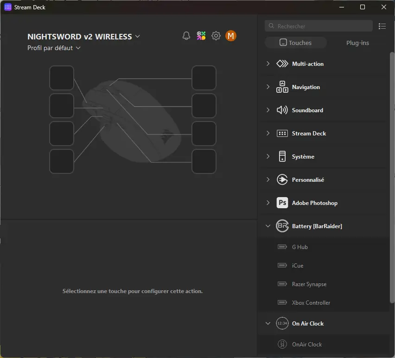This screenshot has width=395, height=358.
Task: Select the Razer Synapse action
Action: pyautogui.click(x=324, y=284)
